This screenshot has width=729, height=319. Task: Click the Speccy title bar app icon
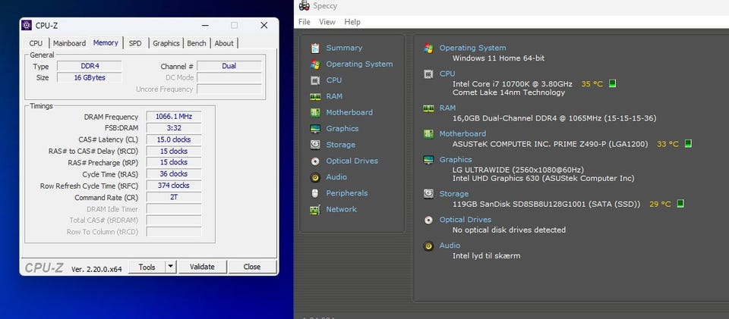pyautogui.click(x=304, y=5)
